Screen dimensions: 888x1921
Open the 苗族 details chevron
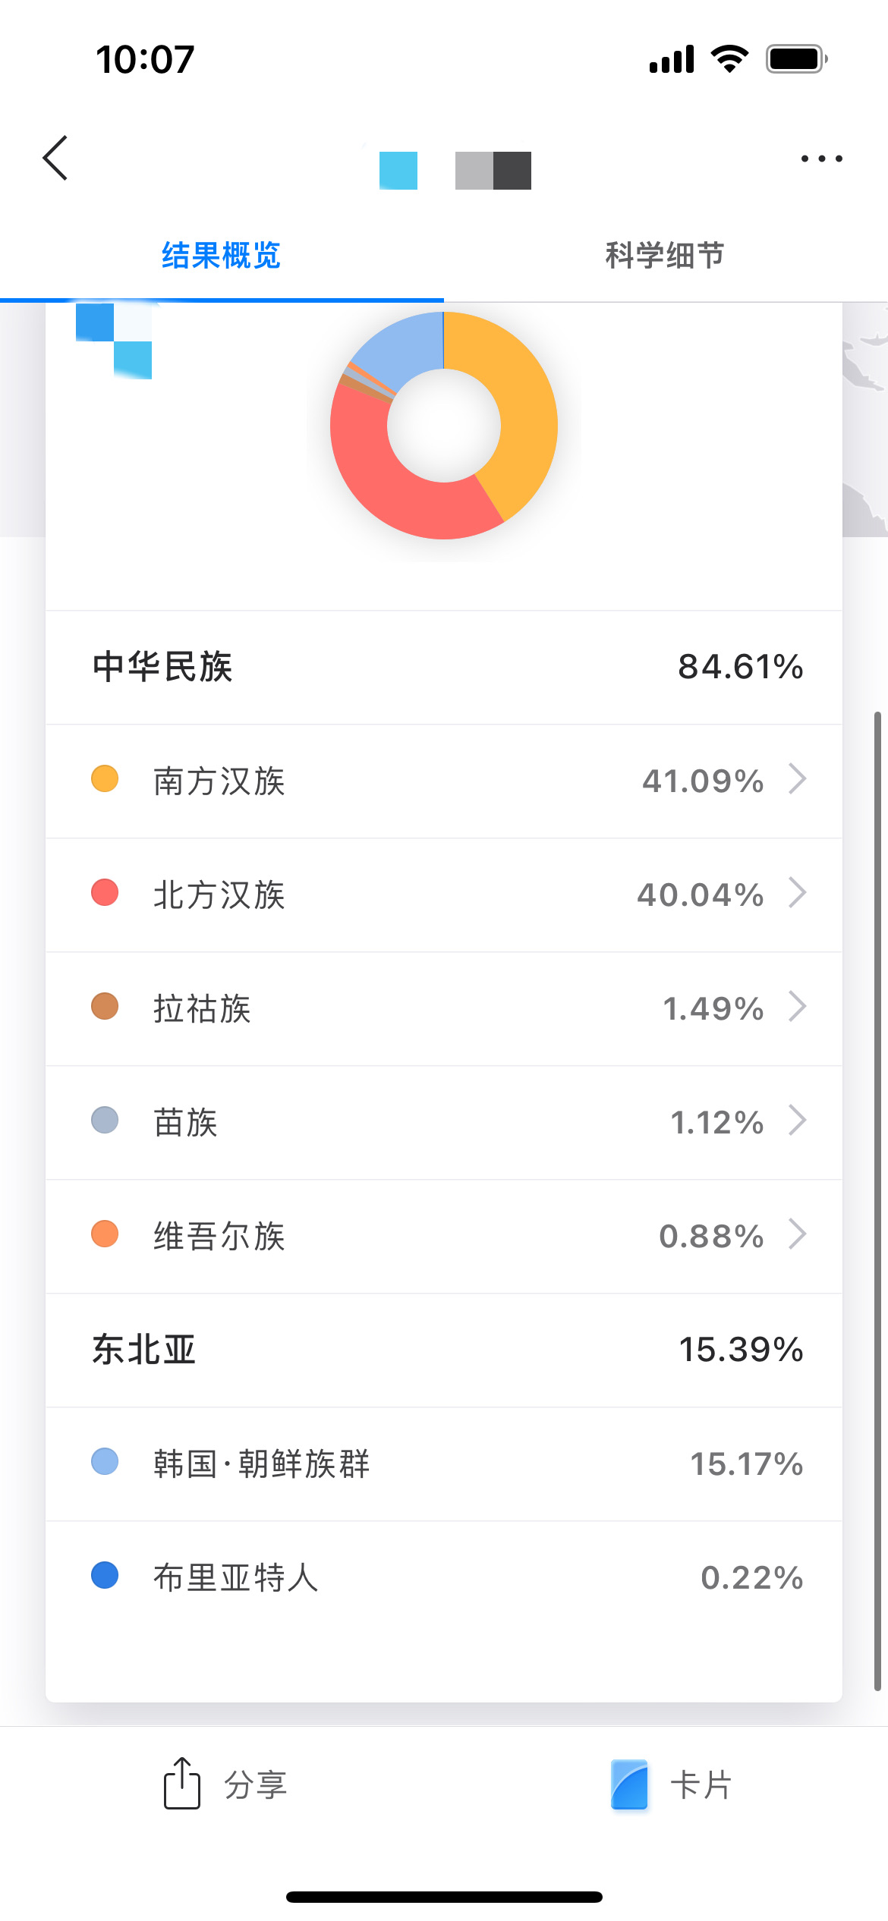(797, 1121)
